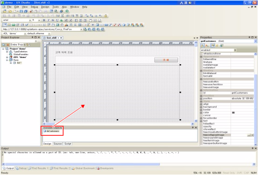The width and height of the screenshot is (258, 175).
Task: Click the red X icon in Project Explorer
Action: [8, 45]
